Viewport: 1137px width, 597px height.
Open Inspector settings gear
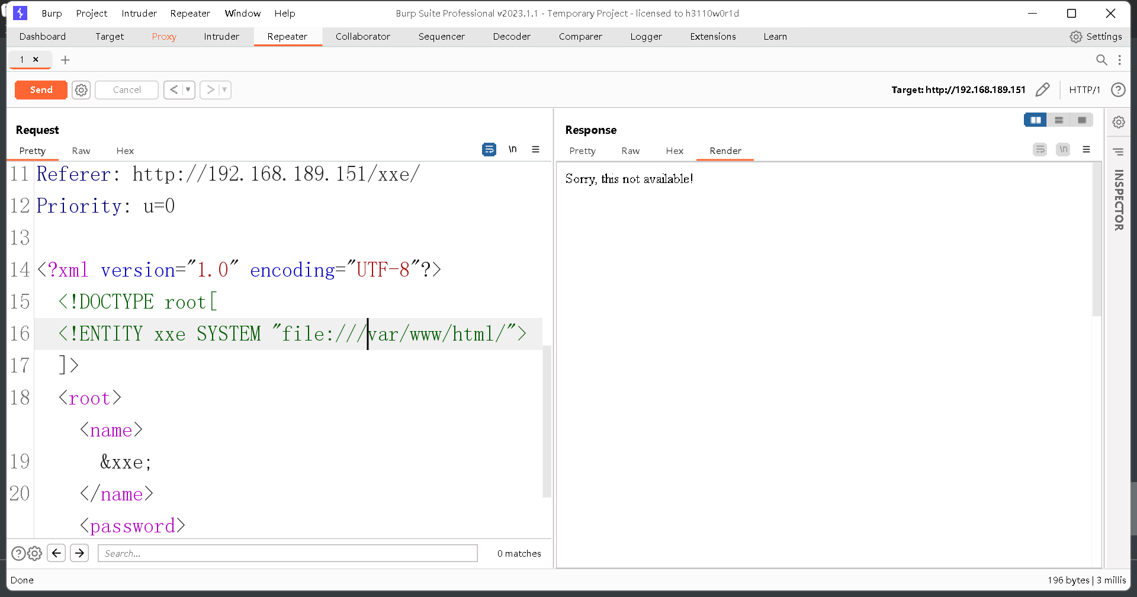(1119, 122)
